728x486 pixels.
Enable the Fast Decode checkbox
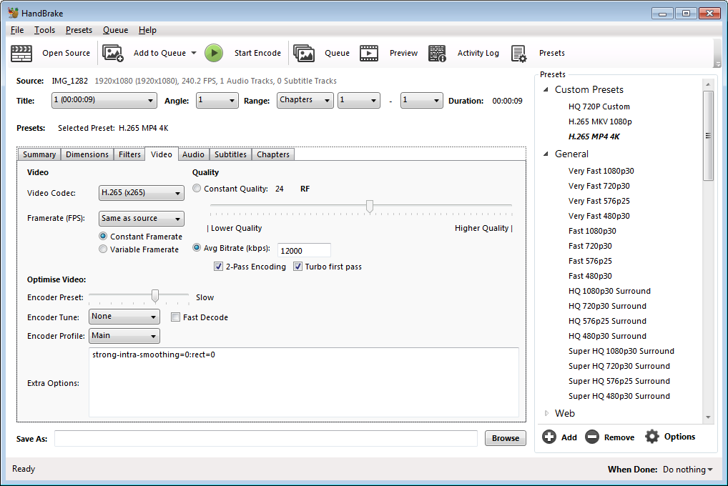click(x=175, y=317)
